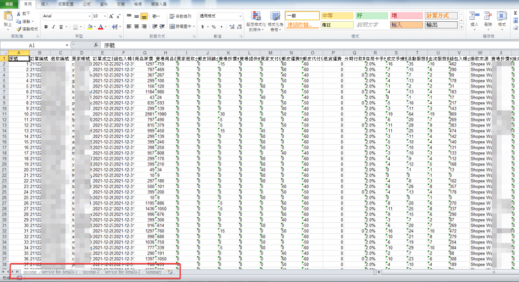Click the Cut scissors icon
This screenshot has width=519, height=282.
point(19,14)
